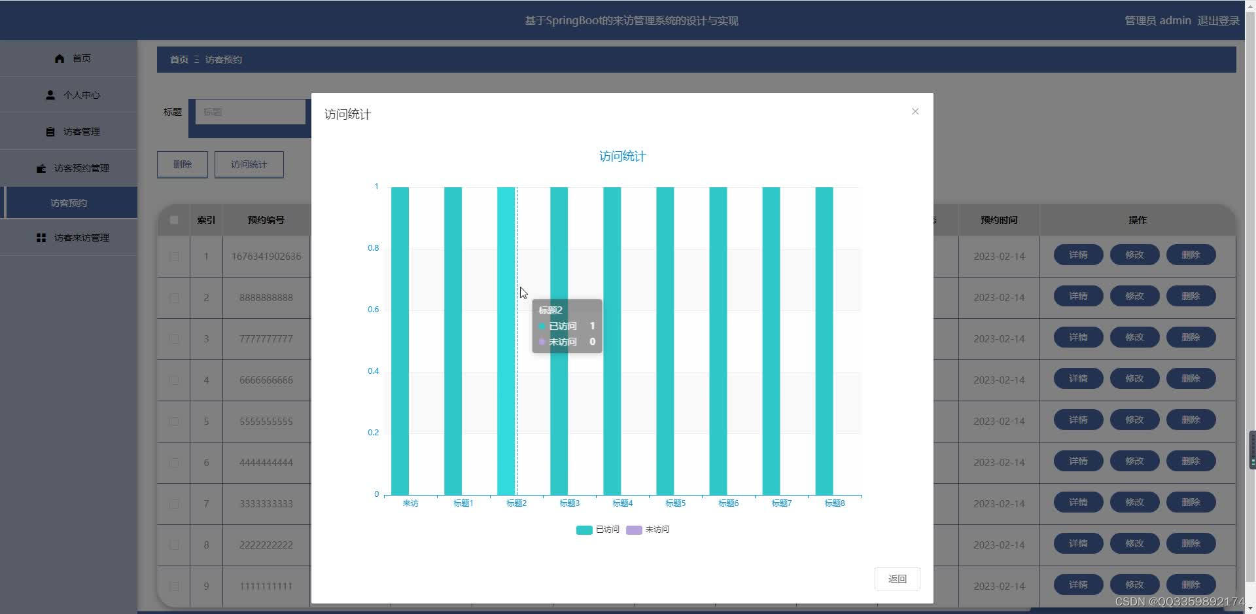Click cell 8888888888 in the table
The width and height of the screenshot is (1256, 614).
[x=266, y=298]
